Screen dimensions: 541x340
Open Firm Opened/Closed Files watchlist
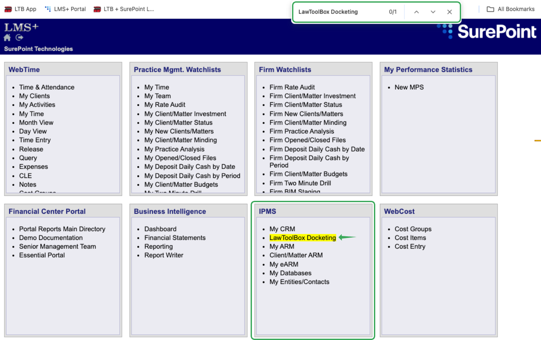pos(308,140)
